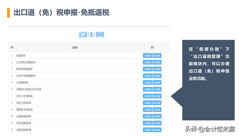Screen dimensions: 239x136
Task: Select the business item text in row 9
Action: pos(24,109)
